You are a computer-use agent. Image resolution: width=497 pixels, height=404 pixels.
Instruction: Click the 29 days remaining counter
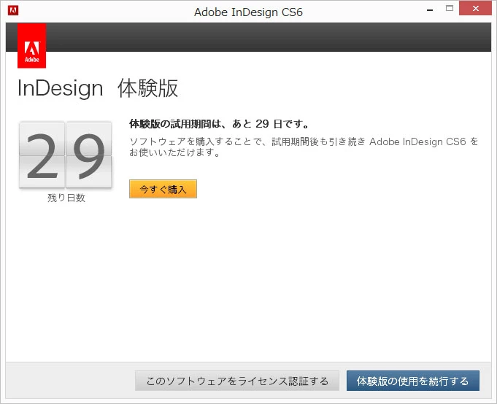65,155
